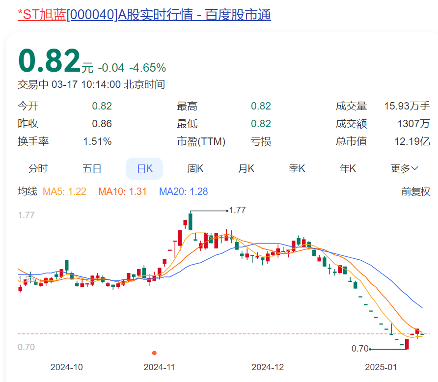
Task: Switch to the 五日 five-day chart tab
Action: pyautogui.click(x=92, y=168)
